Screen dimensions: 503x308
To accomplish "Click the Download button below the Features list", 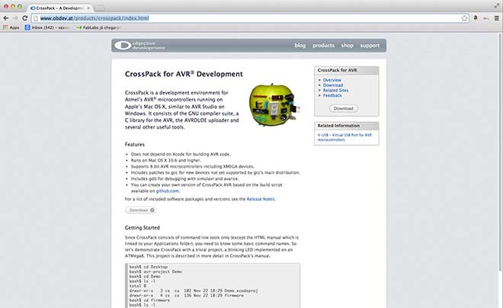I will [x=140, y=210].
